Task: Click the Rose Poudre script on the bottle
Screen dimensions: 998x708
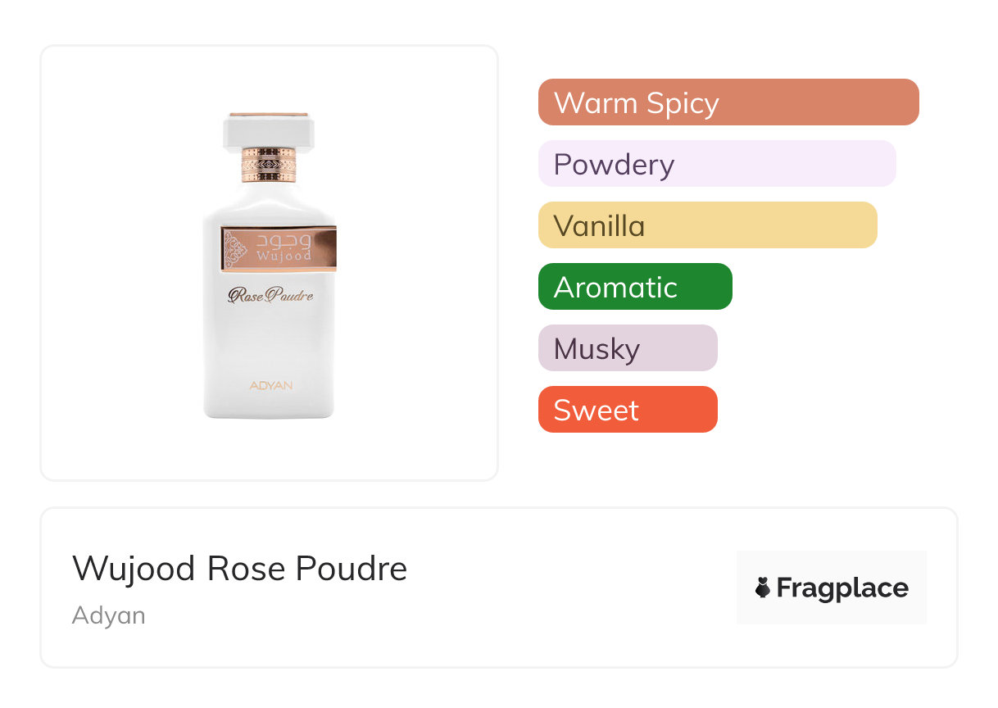Action: coord(270,296)
